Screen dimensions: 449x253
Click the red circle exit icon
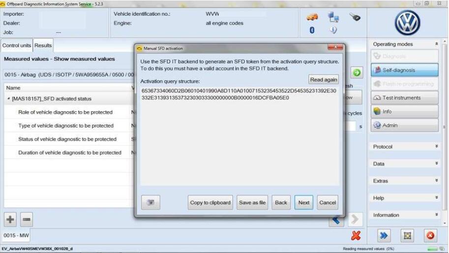click(429, 236)
